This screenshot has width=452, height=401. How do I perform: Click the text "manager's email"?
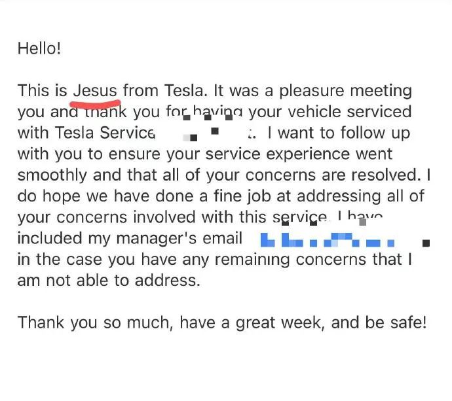(179, 239)
